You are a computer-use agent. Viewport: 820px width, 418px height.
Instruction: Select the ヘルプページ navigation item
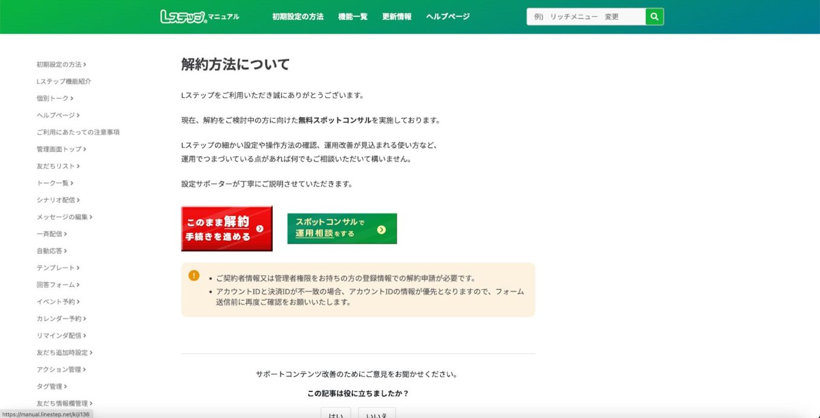tap(447, 16)
